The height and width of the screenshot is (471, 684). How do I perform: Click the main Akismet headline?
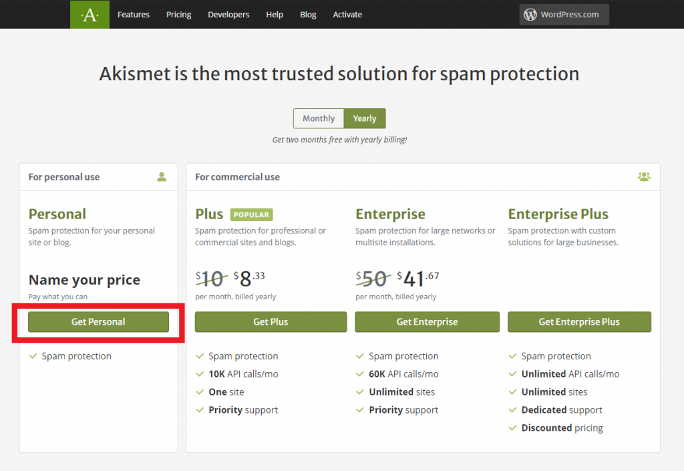coord(339,73)
